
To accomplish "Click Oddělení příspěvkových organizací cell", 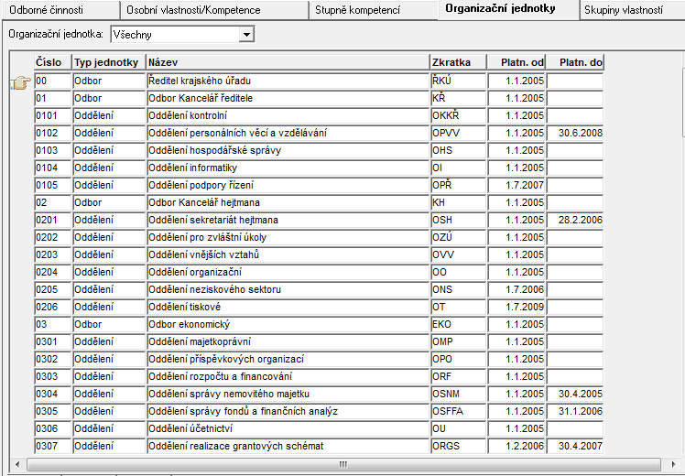I will [x=288, y=360].
